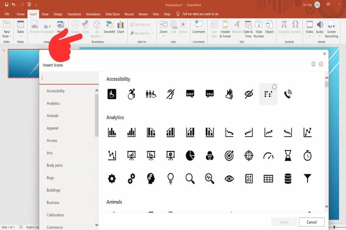The width and height of the screenshot is (346, 230).
Task: Click Tell me what you want to do
Action: point(200,14)
